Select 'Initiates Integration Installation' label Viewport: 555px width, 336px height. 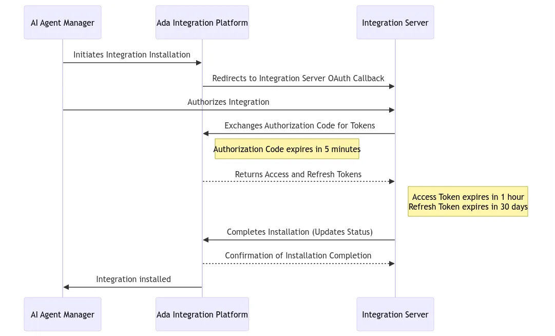click(131, 55)
